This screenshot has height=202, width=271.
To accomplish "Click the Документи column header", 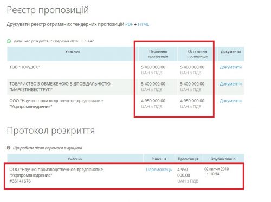I will [x=231, y=51].
